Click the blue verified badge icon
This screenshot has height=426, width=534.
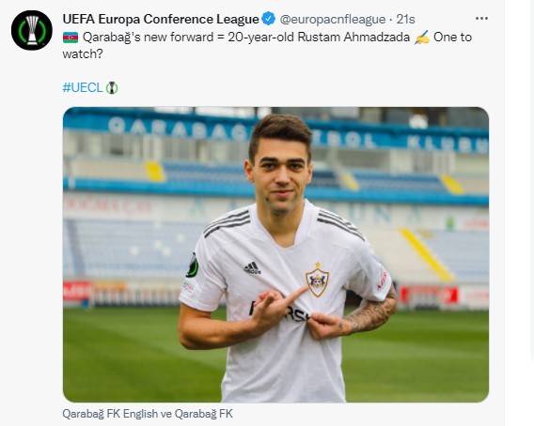click(269, 19)
